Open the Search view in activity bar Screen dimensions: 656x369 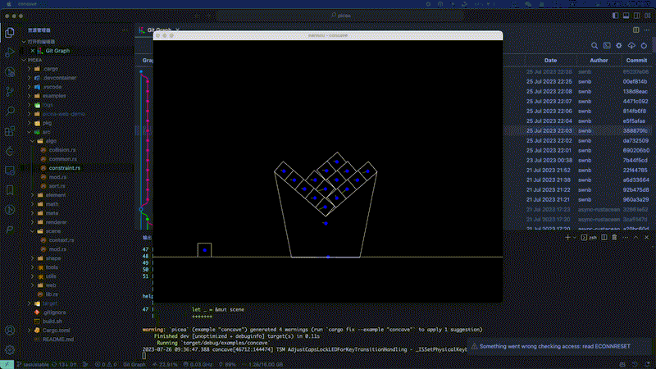coord(10,110)
